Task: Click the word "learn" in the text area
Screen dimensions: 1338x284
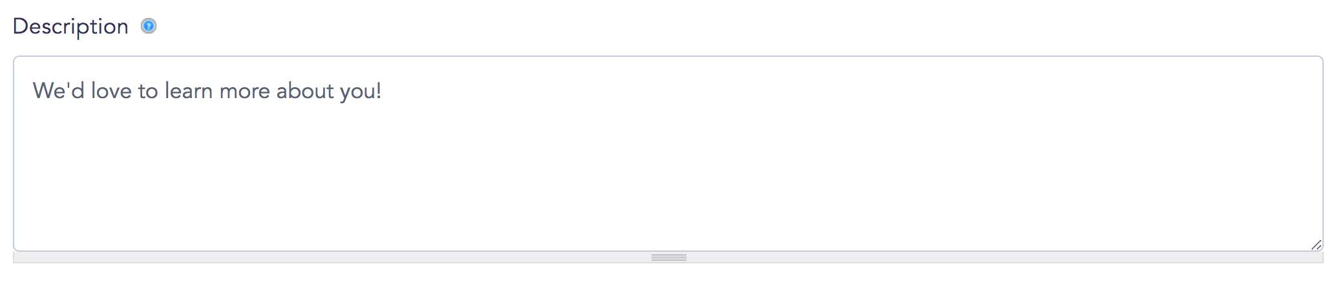Action: [x=189, y=91]
